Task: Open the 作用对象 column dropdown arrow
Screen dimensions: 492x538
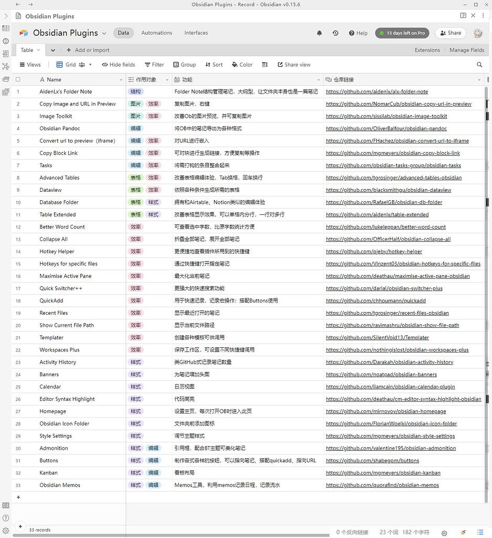Action: (x=167, y=80)
